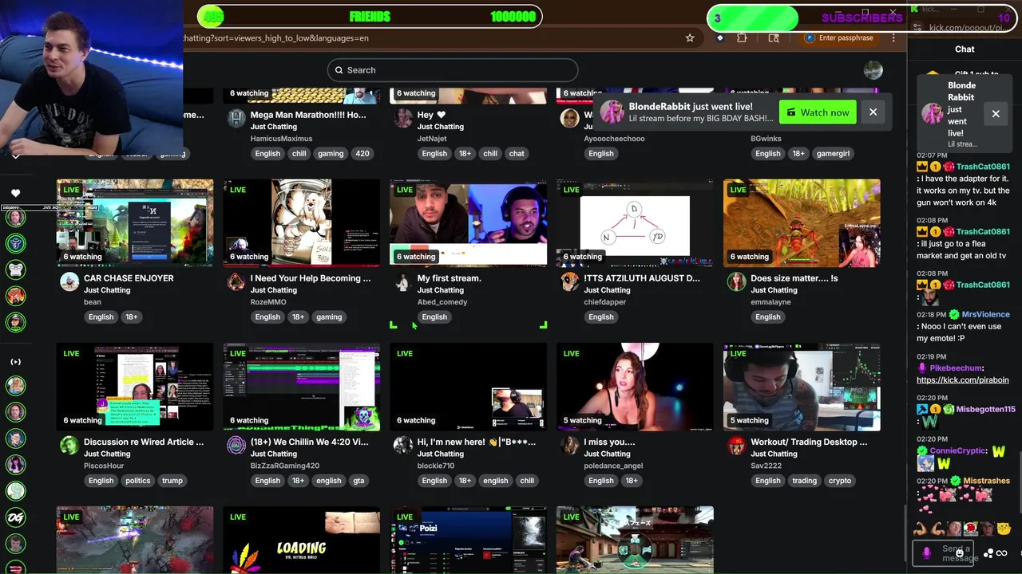Dismiss the BlondeRabbit just went live banner

[873, 112]
